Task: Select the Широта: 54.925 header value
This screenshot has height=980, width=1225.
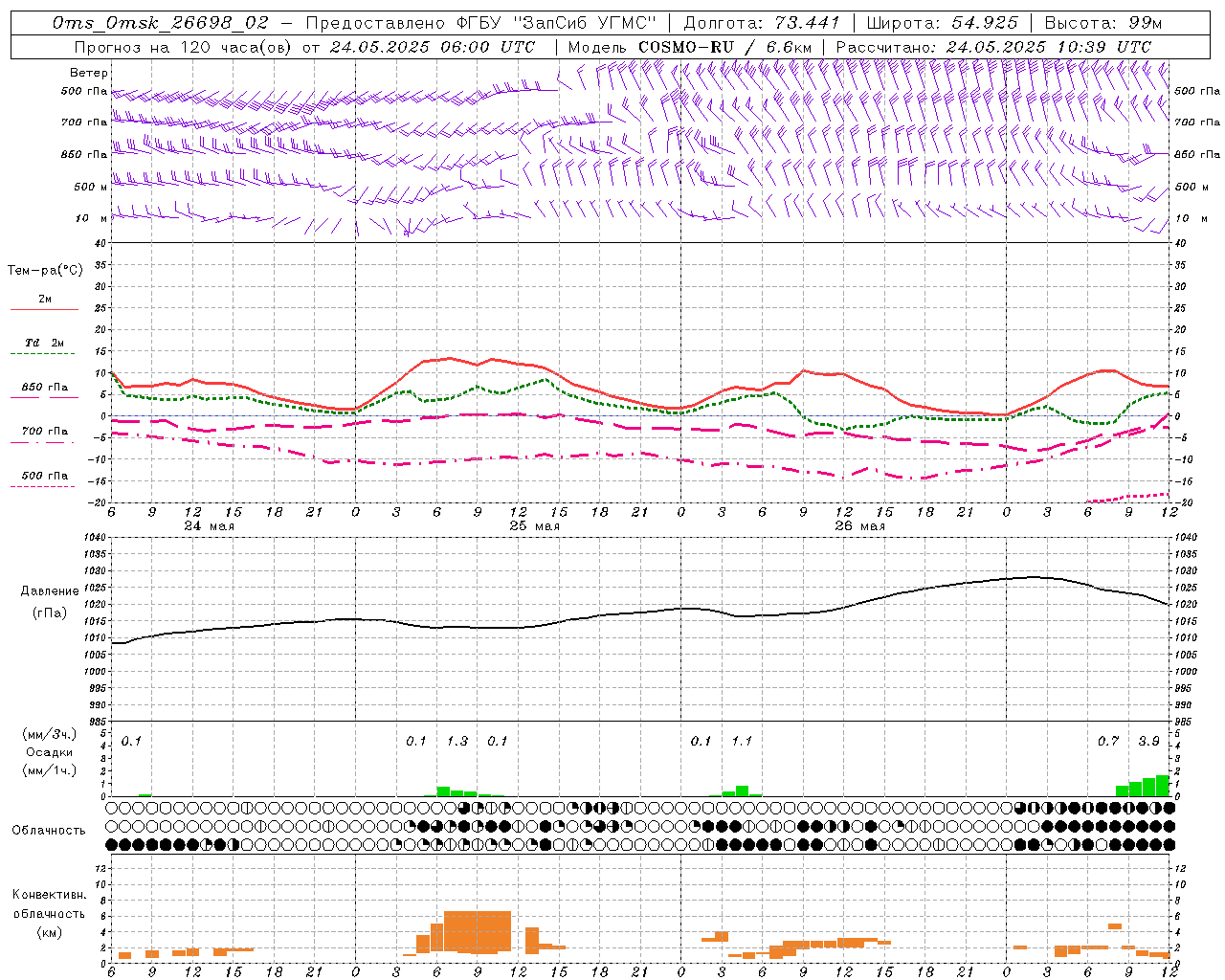Action: click(x=943, y=23)
